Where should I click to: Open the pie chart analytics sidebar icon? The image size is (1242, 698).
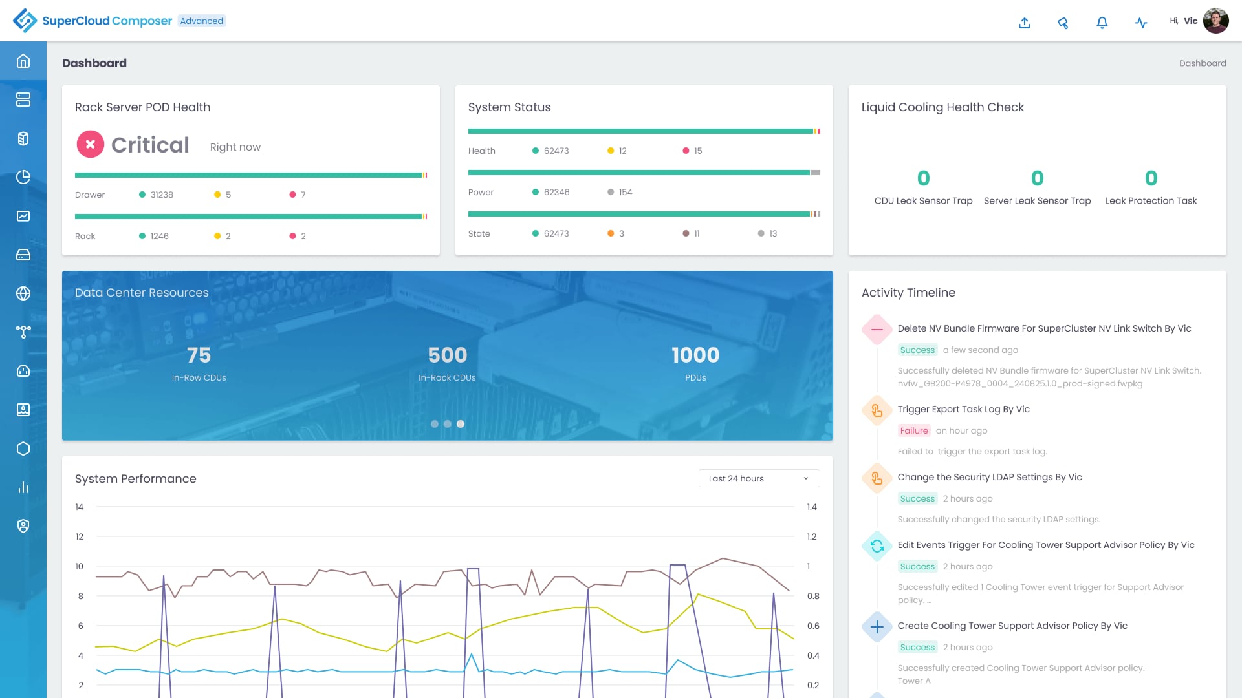pos(23,177)
